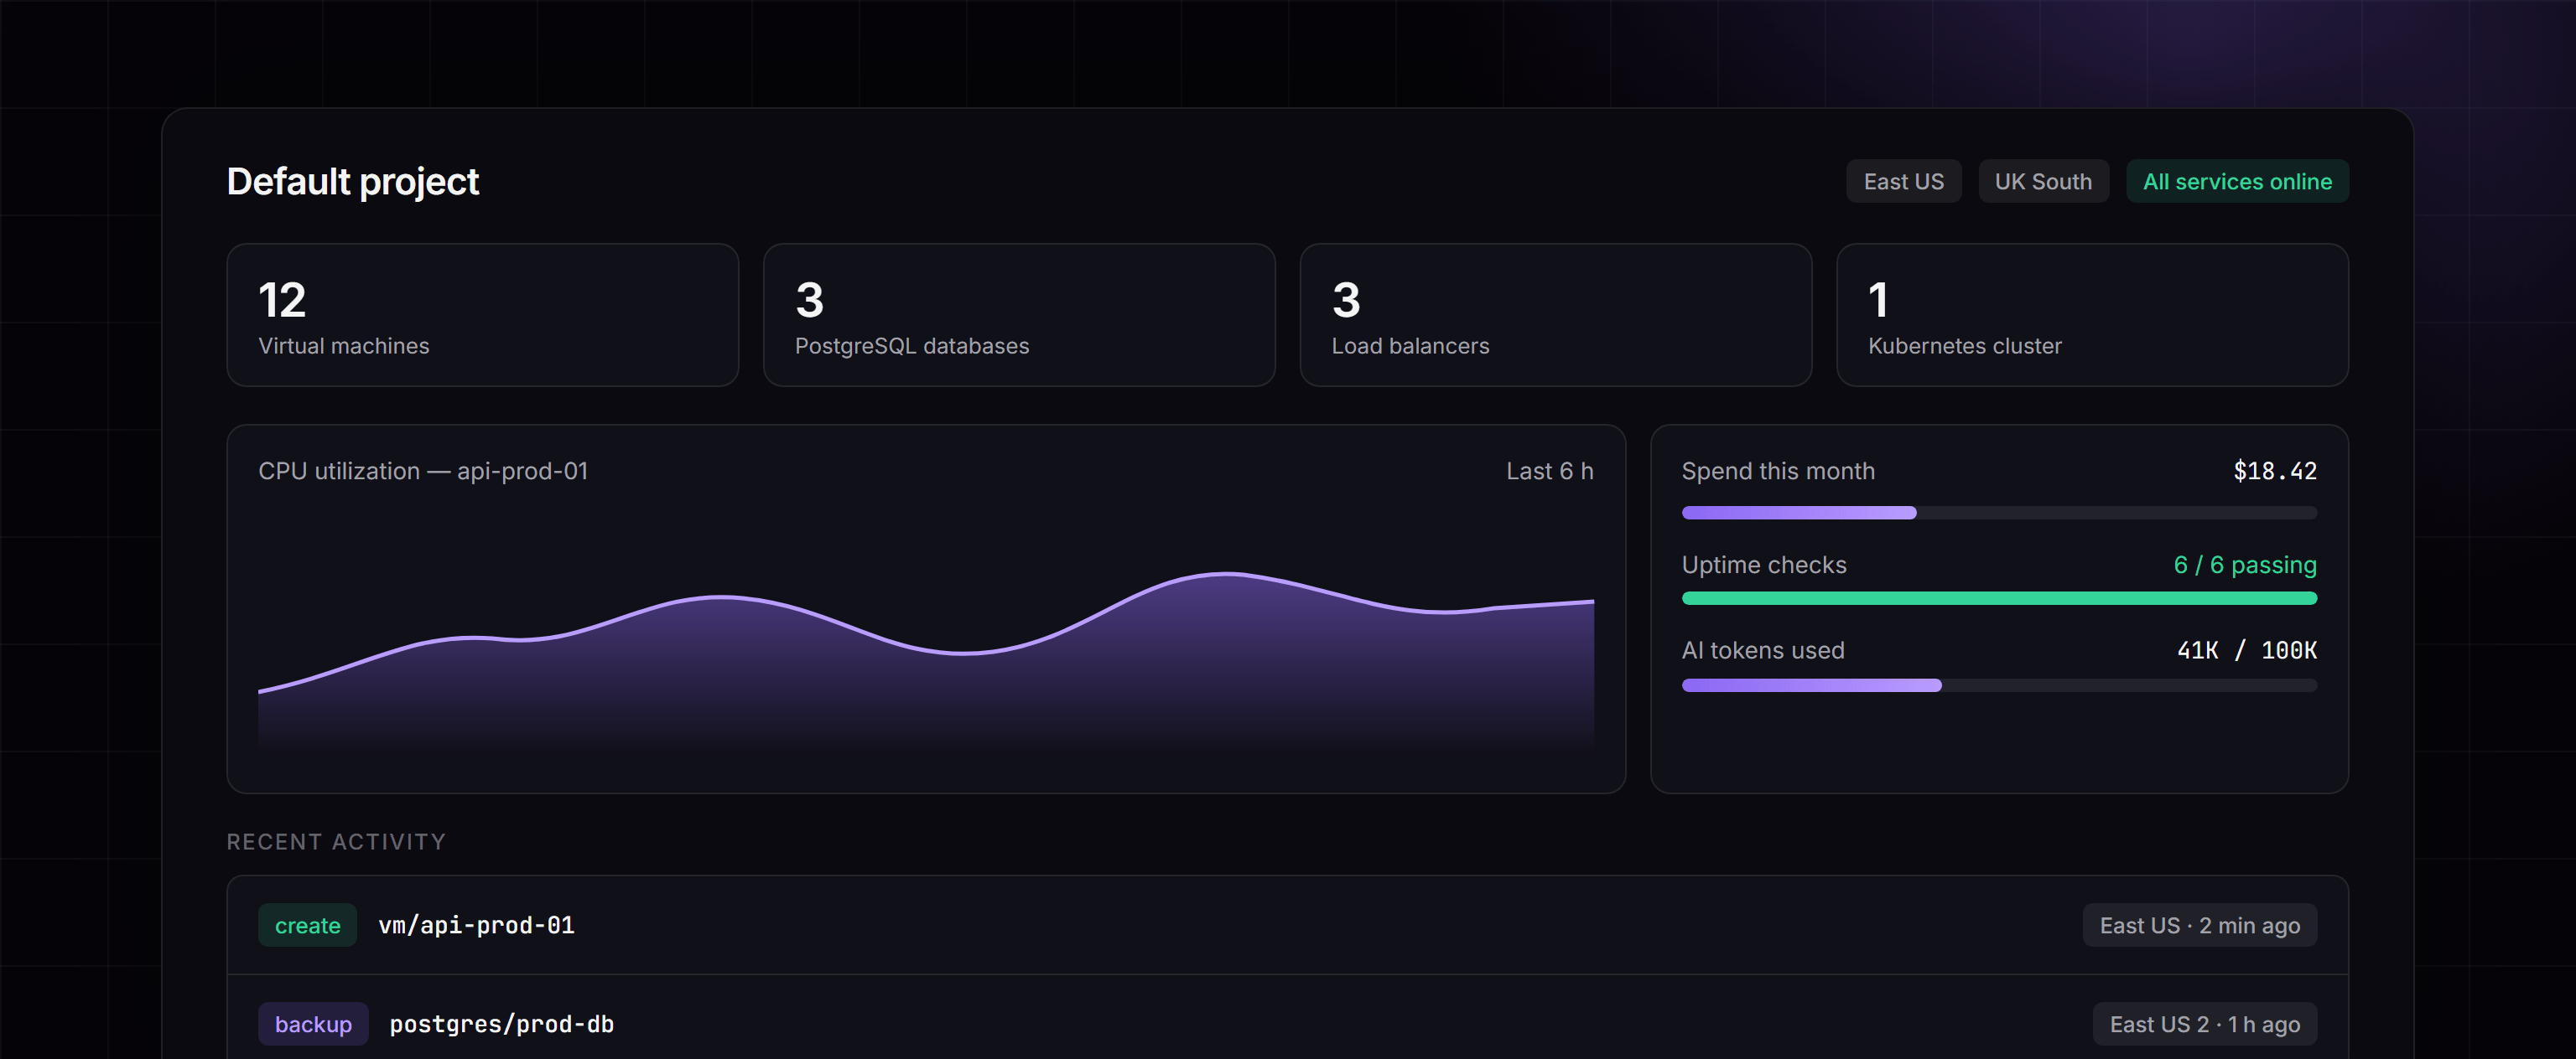This screenshot has height=1059, width=2576.
Task: Click the East US 2 · 1 h ago chip
Action: (x=2205, y=1024)
